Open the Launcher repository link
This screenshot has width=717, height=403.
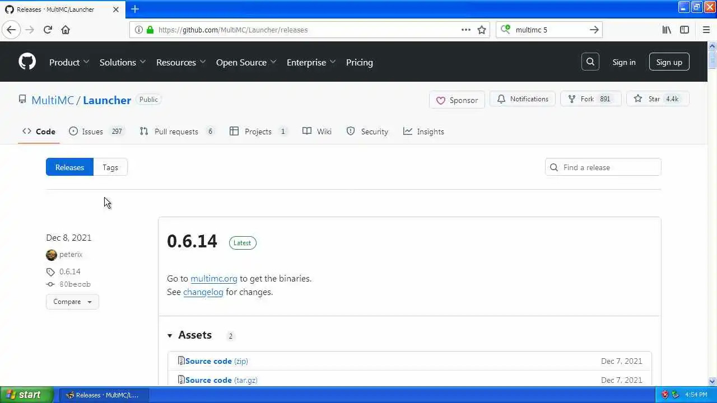point(107,100)
